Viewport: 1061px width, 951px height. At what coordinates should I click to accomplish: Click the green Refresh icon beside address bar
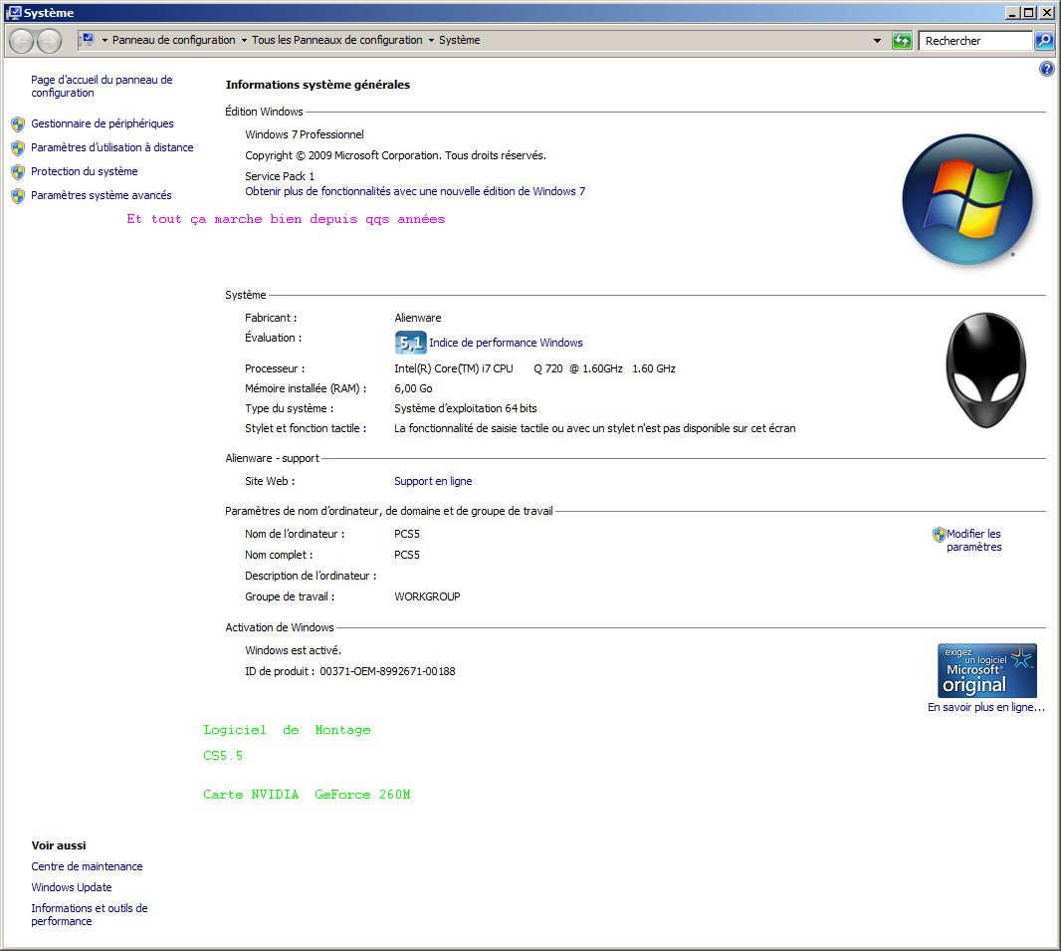tap(902, 41)
